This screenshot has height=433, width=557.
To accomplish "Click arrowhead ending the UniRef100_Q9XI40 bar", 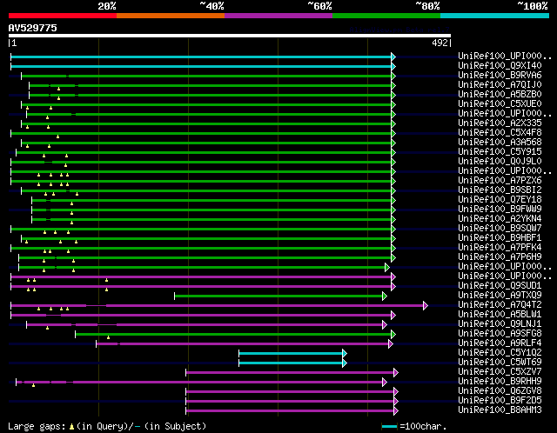I will point(393,65).
